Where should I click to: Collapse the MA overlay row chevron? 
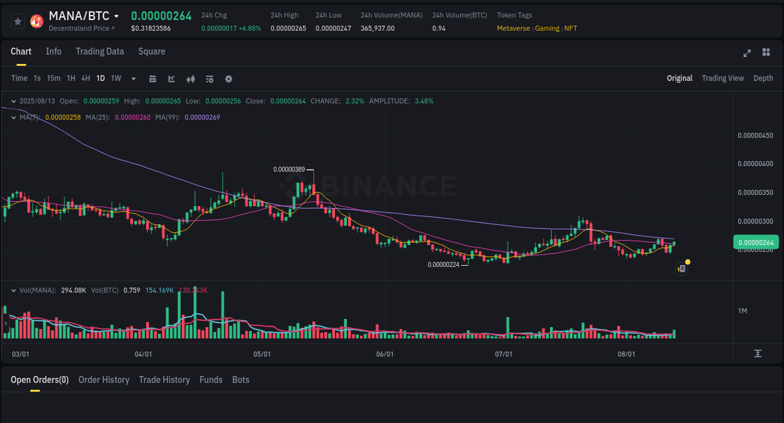(x=13, y=117)
